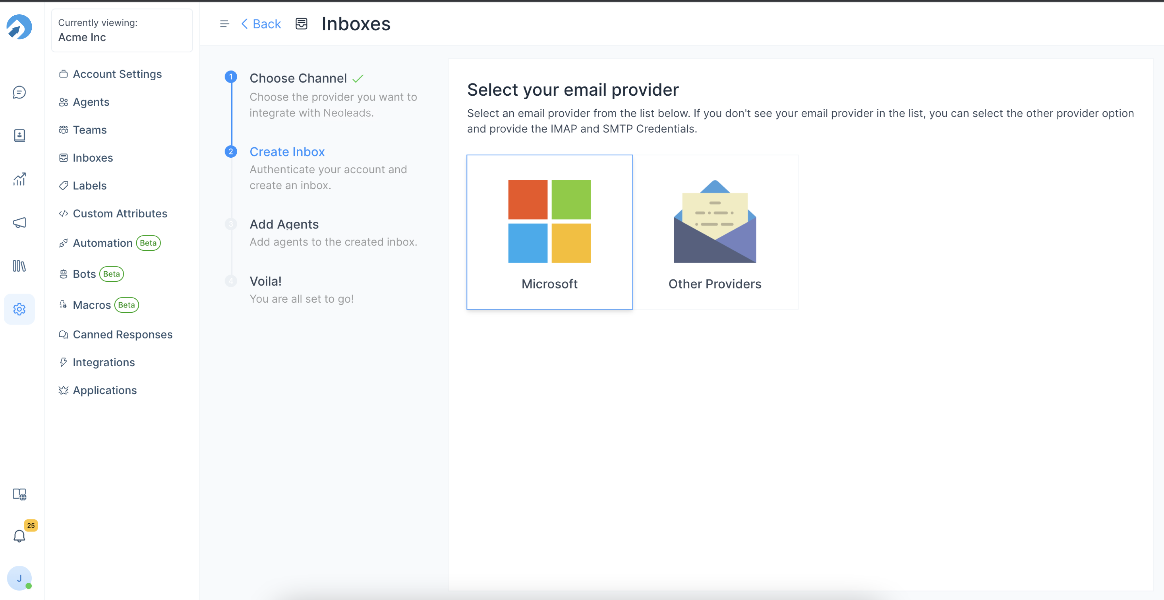Image resolution: width=1164 pixels, height=600 pixels.
Task: Open Account Settings menu item
Action: point(117,74)
